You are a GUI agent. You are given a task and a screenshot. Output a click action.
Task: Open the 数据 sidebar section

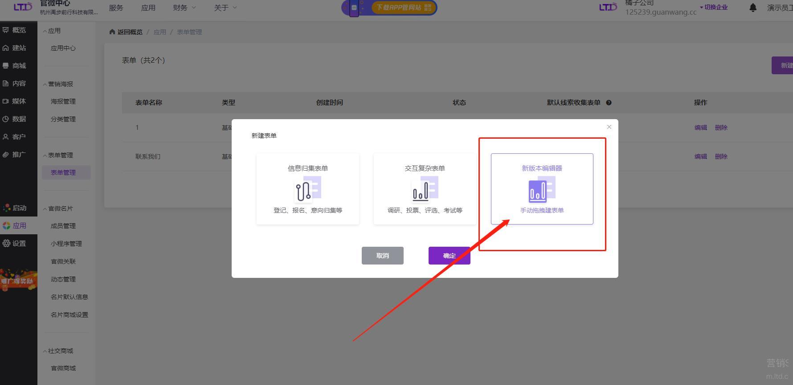pyautogui.click(x=14, y=119)
